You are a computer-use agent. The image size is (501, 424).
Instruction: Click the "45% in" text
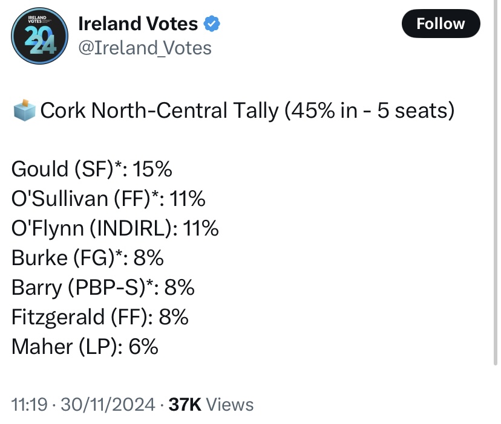[324, 112]
